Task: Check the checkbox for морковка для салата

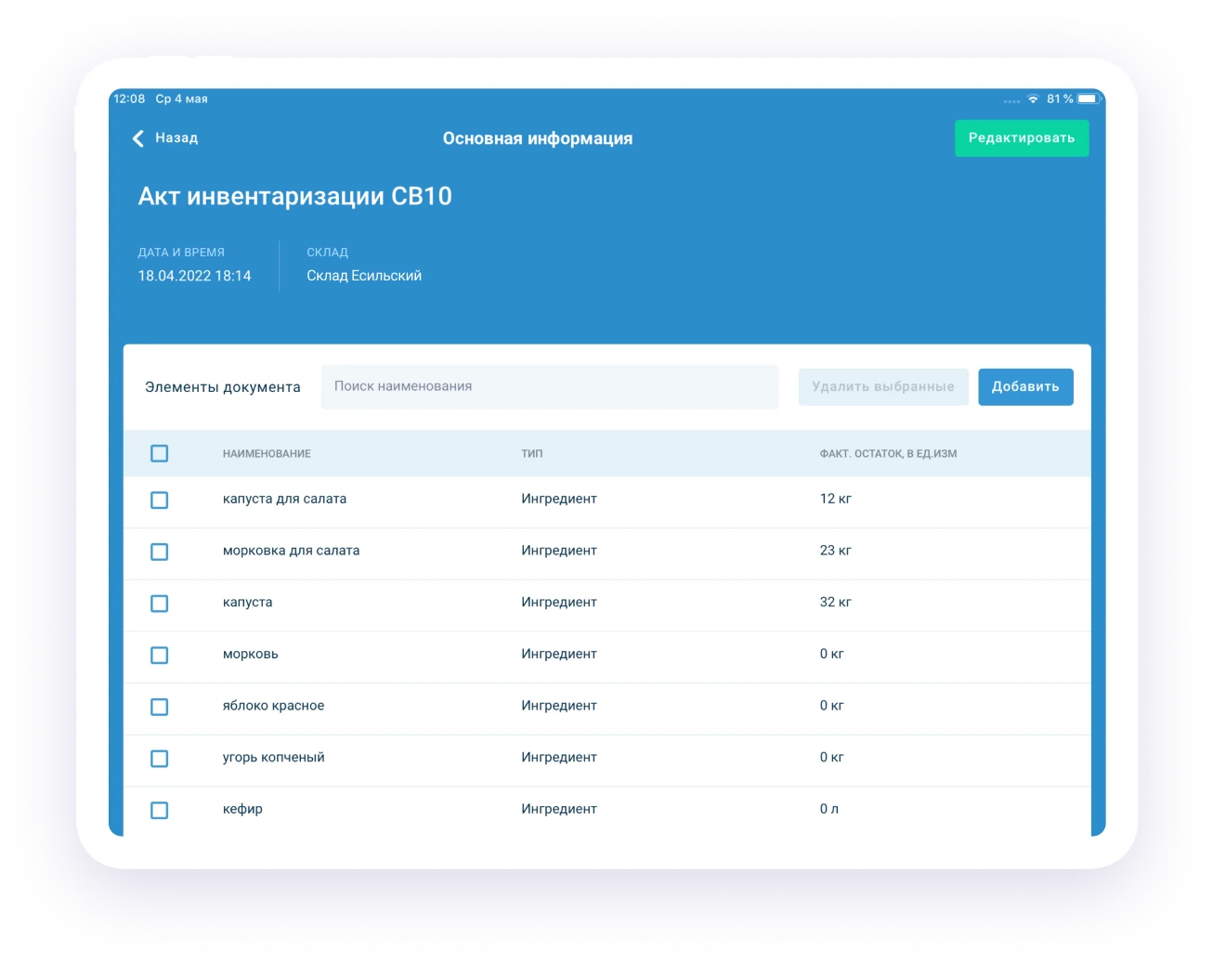Action: (159, 552)
